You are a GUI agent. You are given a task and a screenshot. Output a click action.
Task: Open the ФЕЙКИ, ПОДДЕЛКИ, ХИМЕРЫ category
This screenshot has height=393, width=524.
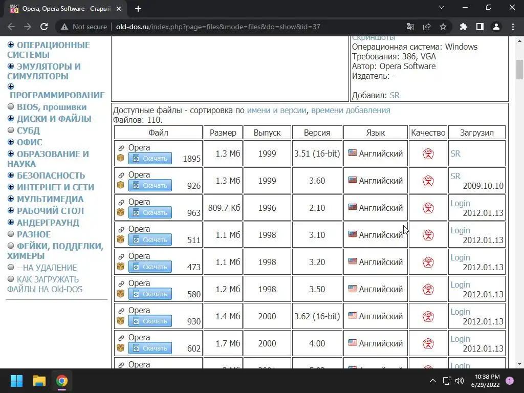(x=55, y=251)
